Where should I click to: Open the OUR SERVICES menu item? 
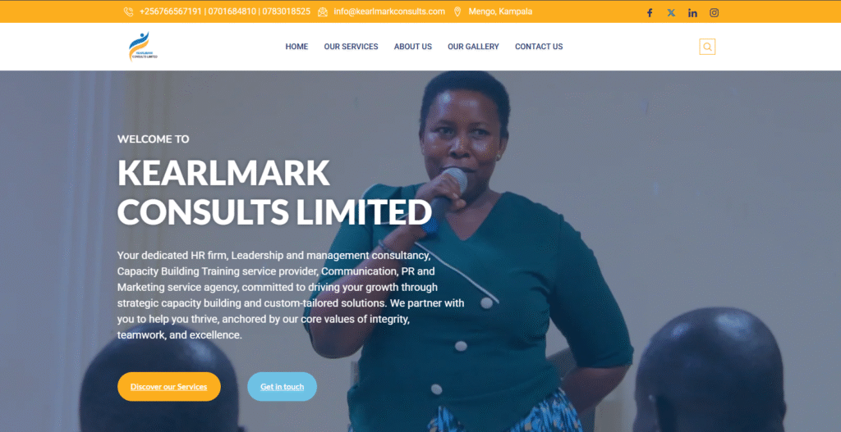point(351,47)
